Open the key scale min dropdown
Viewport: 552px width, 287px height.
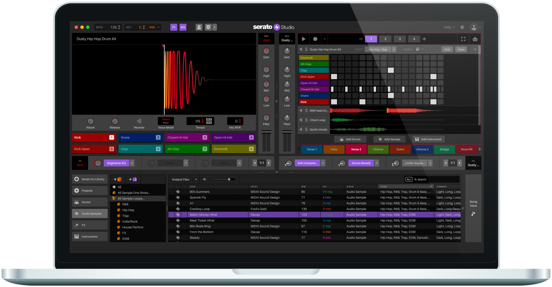[x=154, y=27]
